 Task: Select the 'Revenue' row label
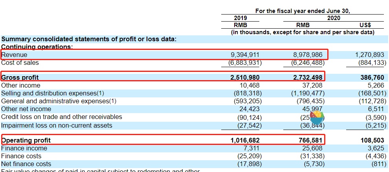[x=14, y=55]
